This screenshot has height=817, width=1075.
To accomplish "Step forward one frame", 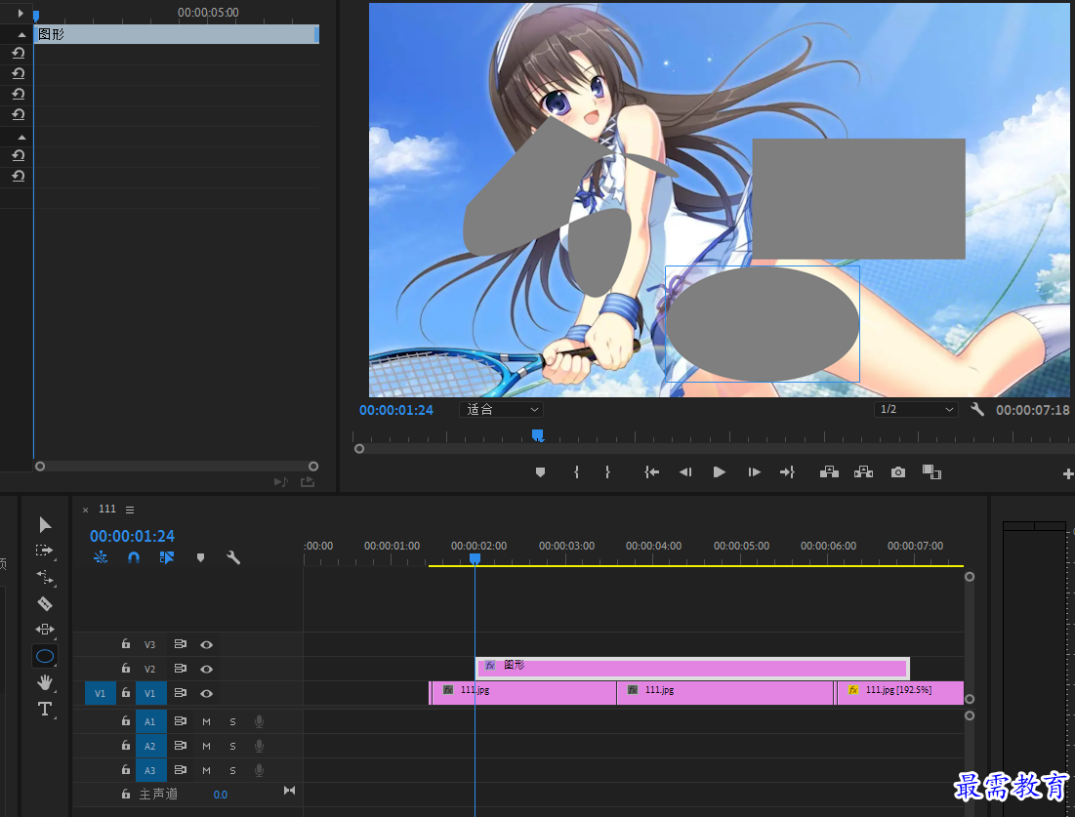I will pyautogui.click(x=754, y=472).
